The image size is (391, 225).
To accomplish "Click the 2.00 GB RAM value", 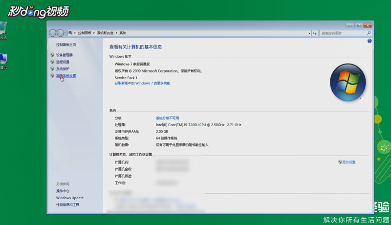I will tap(162, 132).
